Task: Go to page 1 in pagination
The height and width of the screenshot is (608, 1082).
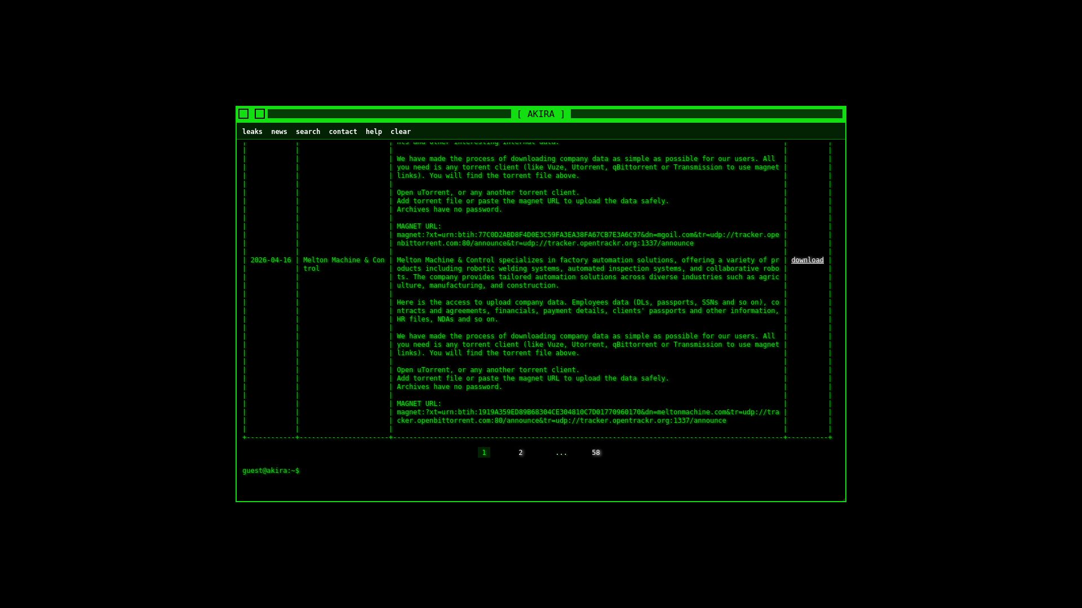Action: tap(484, 453)
